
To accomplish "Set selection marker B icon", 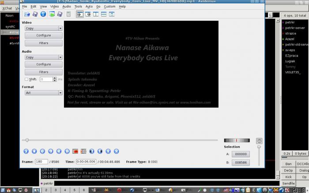I will coord(83,151).
